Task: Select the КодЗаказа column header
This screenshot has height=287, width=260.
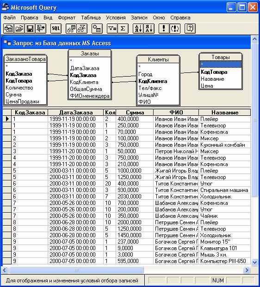Action: pyautogui.click(x=30, y=113)
